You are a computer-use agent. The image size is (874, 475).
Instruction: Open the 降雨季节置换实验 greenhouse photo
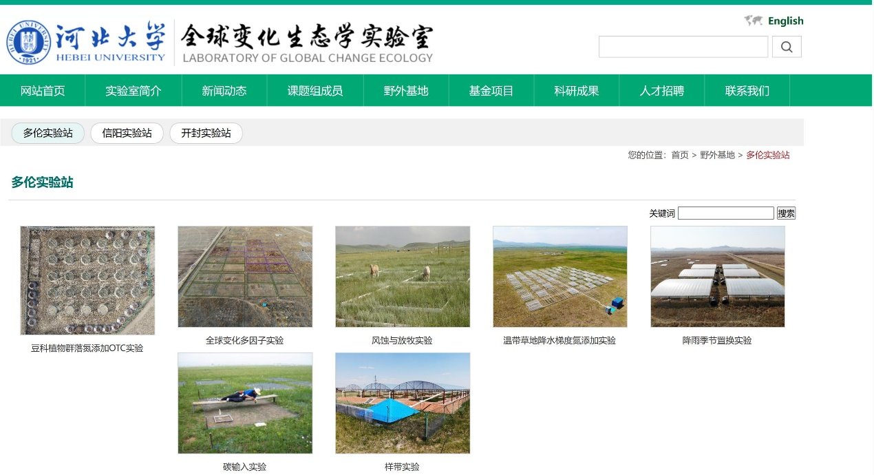pyautogui.click(x=718, y=276)
